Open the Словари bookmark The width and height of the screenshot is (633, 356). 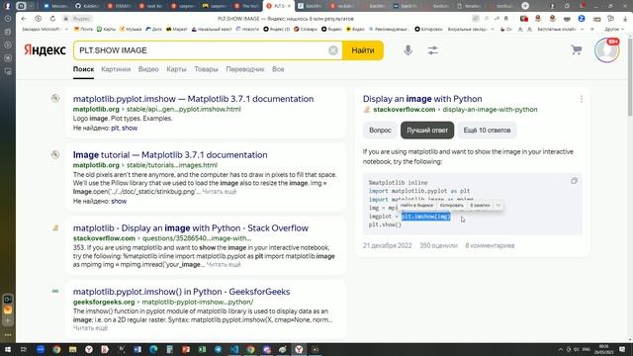306,29
